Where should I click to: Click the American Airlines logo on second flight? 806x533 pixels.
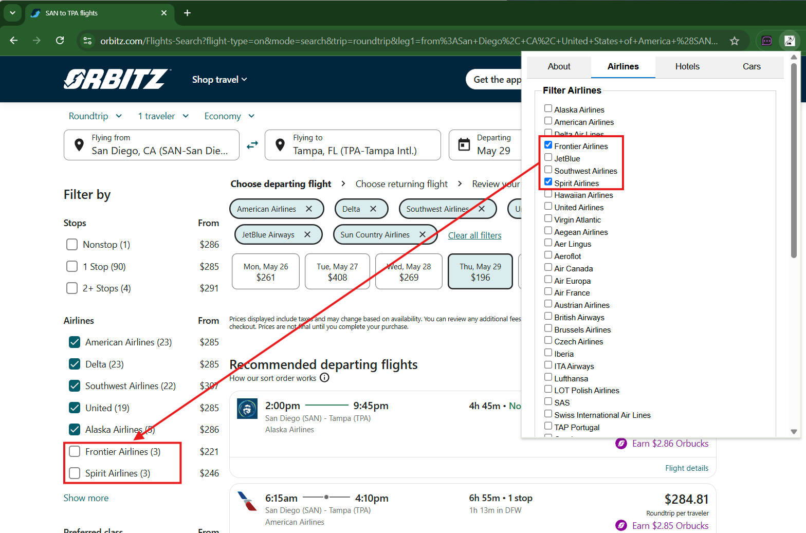tap(247, 501)
